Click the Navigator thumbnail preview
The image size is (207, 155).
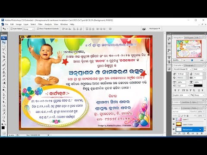pos(189,49)
